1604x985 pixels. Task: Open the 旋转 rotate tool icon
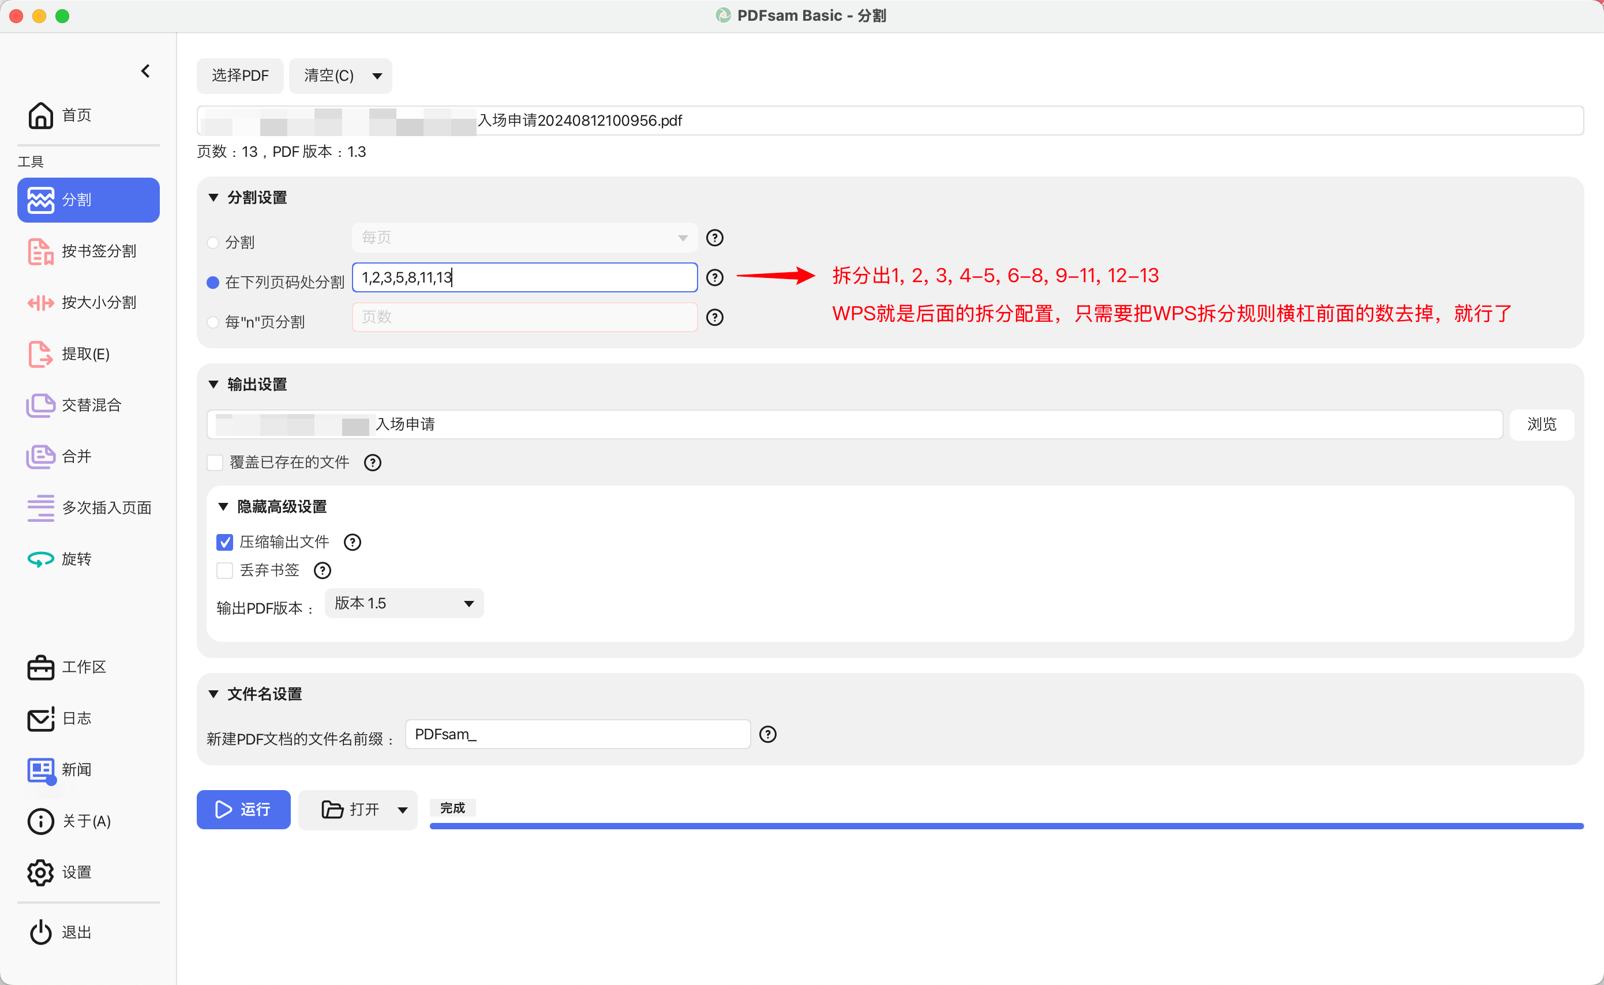tap(40, 559)
